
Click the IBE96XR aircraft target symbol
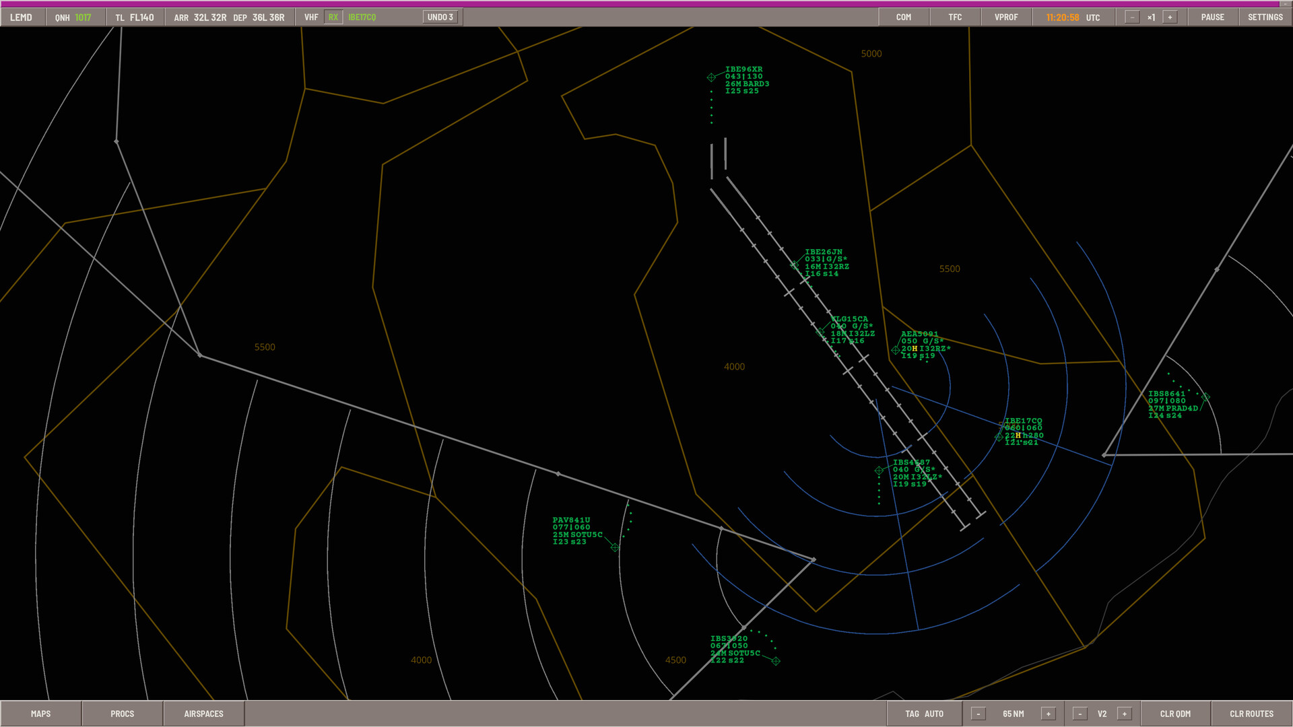coord(711,78)
